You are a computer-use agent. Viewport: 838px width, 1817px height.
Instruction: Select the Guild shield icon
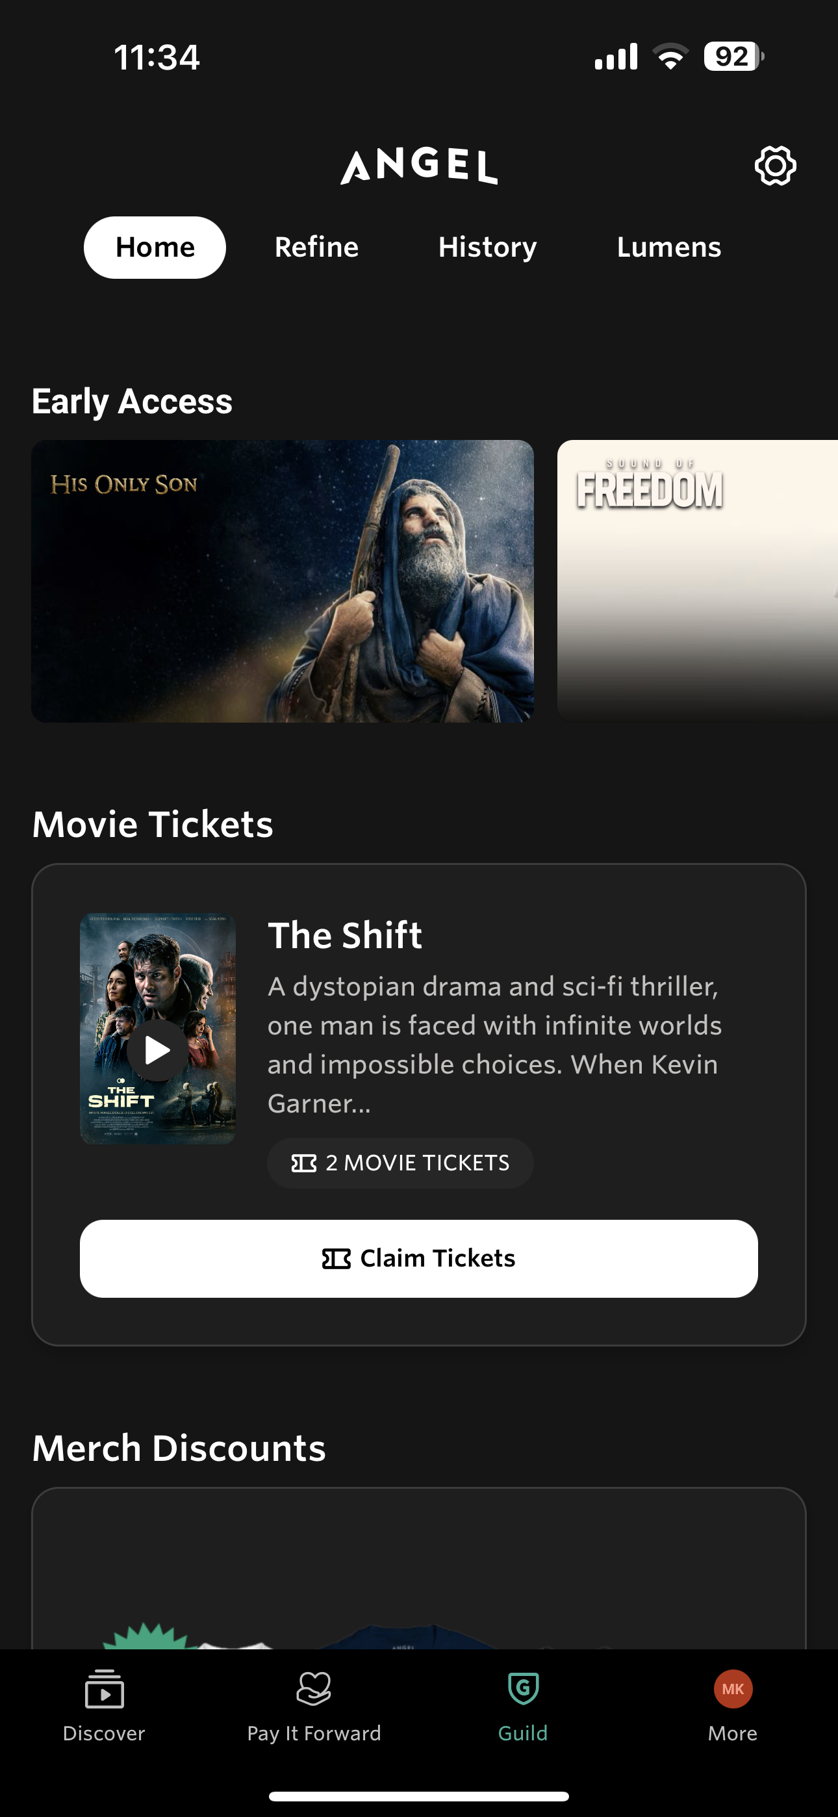pyautogui.click(x=524, y=1688)
